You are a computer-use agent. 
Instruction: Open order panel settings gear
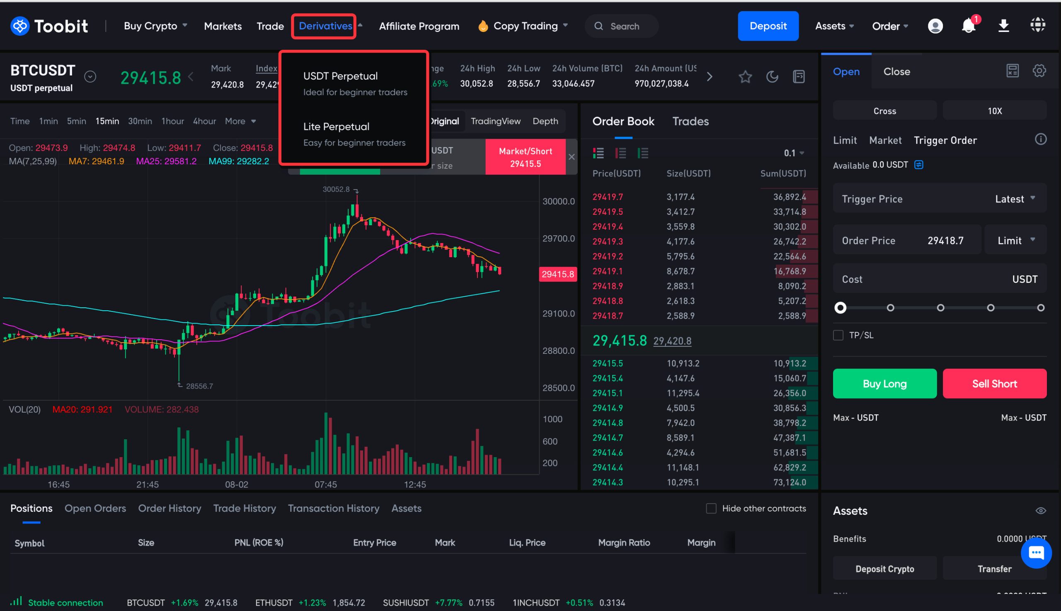pos(1039,71)
